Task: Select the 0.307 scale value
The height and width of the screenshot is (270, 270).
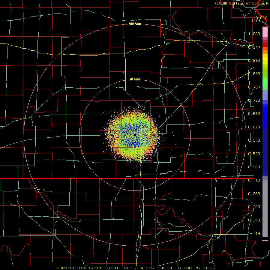Action: click(254, 207)
